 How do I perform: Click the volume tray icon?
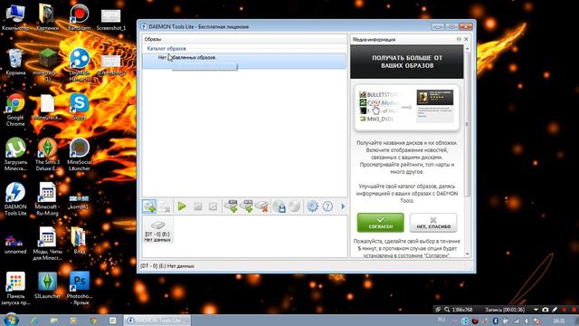click(x=527, y=321)
